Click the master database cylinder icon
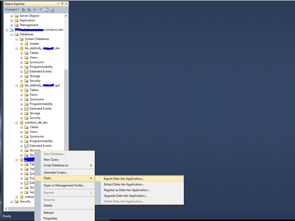The height and width of the screenshot is (221, 295). [x=26, y=43]
